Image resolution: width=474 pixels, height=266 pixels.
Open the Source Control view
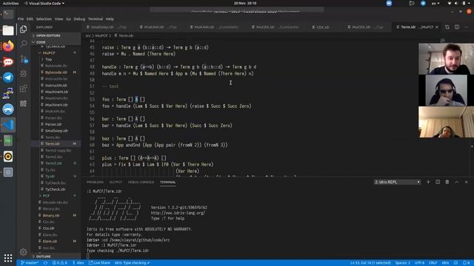coord(24,59)
